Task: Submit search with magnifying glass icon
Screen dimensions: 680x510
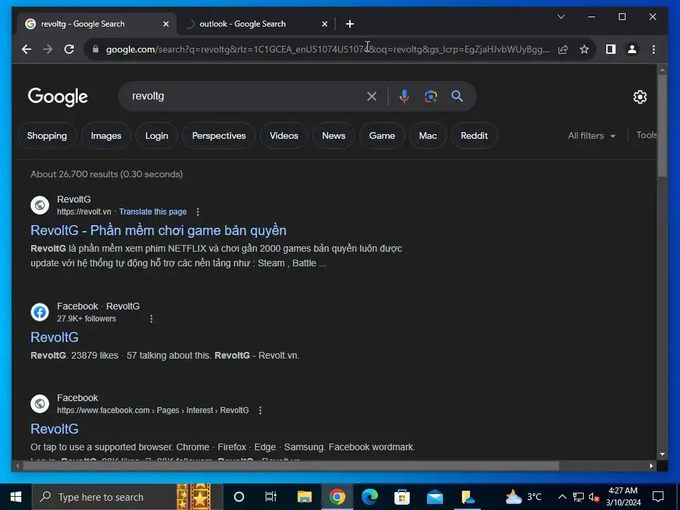Action: [x=457, y=96]
